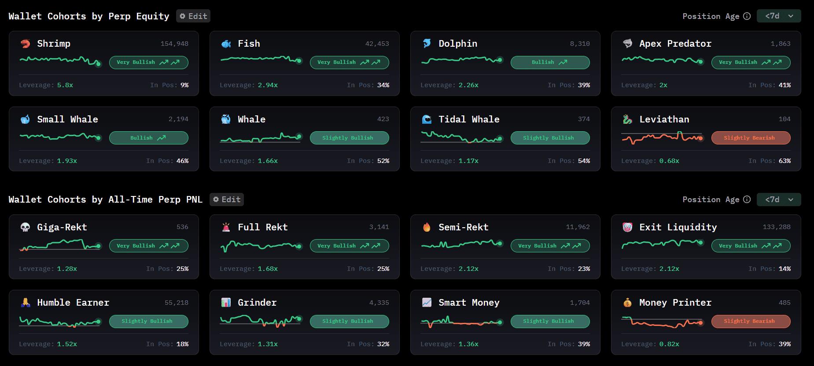Click the Very Bullish badge on Fish card
814x366 pixels.
pos(349,63)
